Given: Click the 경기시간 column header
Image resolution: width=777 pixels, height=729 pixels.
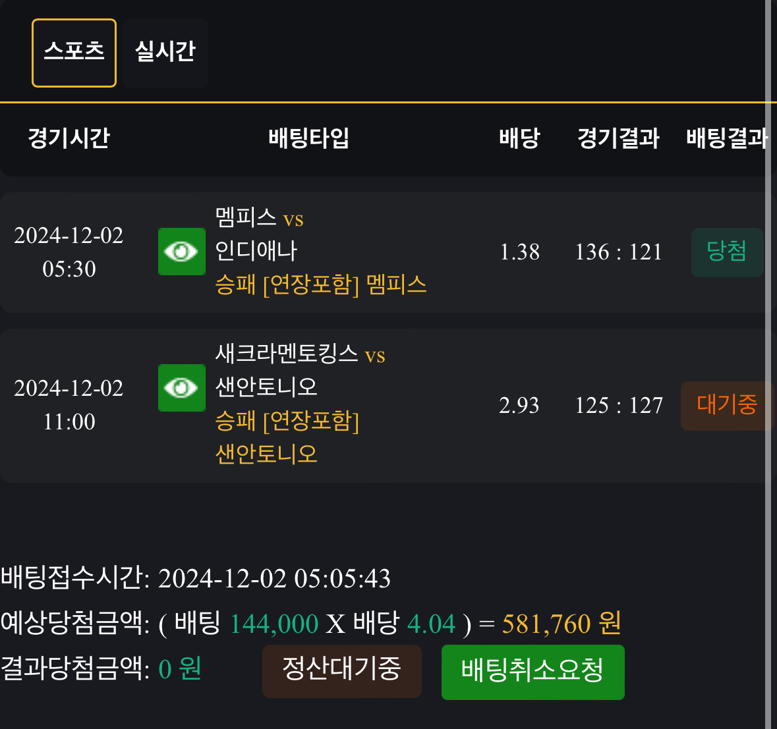Looking at the screenshot, I should (69, 138).
